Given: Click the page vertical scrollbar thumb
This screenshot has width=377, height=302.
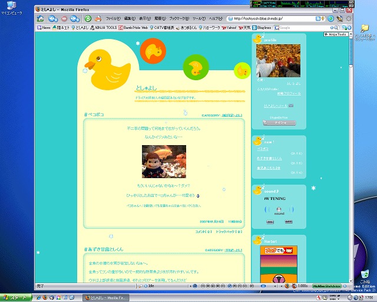Looking at the screenshot, I should tap(351, 51).
